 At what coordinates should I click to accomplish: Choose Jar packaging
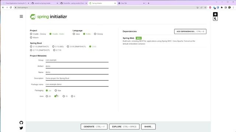(x=48, y=91)
